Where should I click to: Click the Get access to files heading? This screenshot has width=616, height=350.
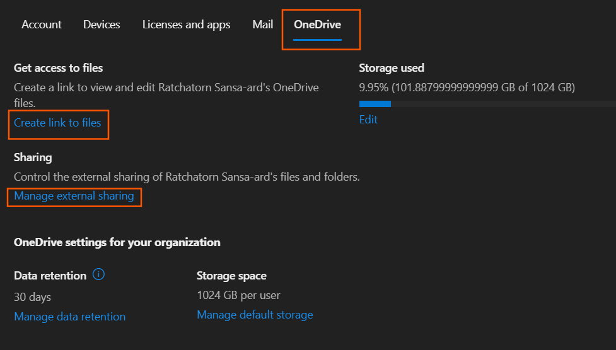58,68
